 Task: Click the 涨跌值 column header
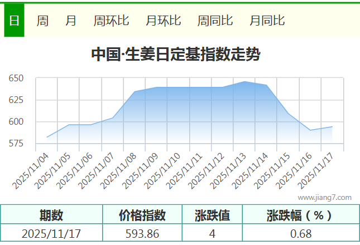point(212,215)
